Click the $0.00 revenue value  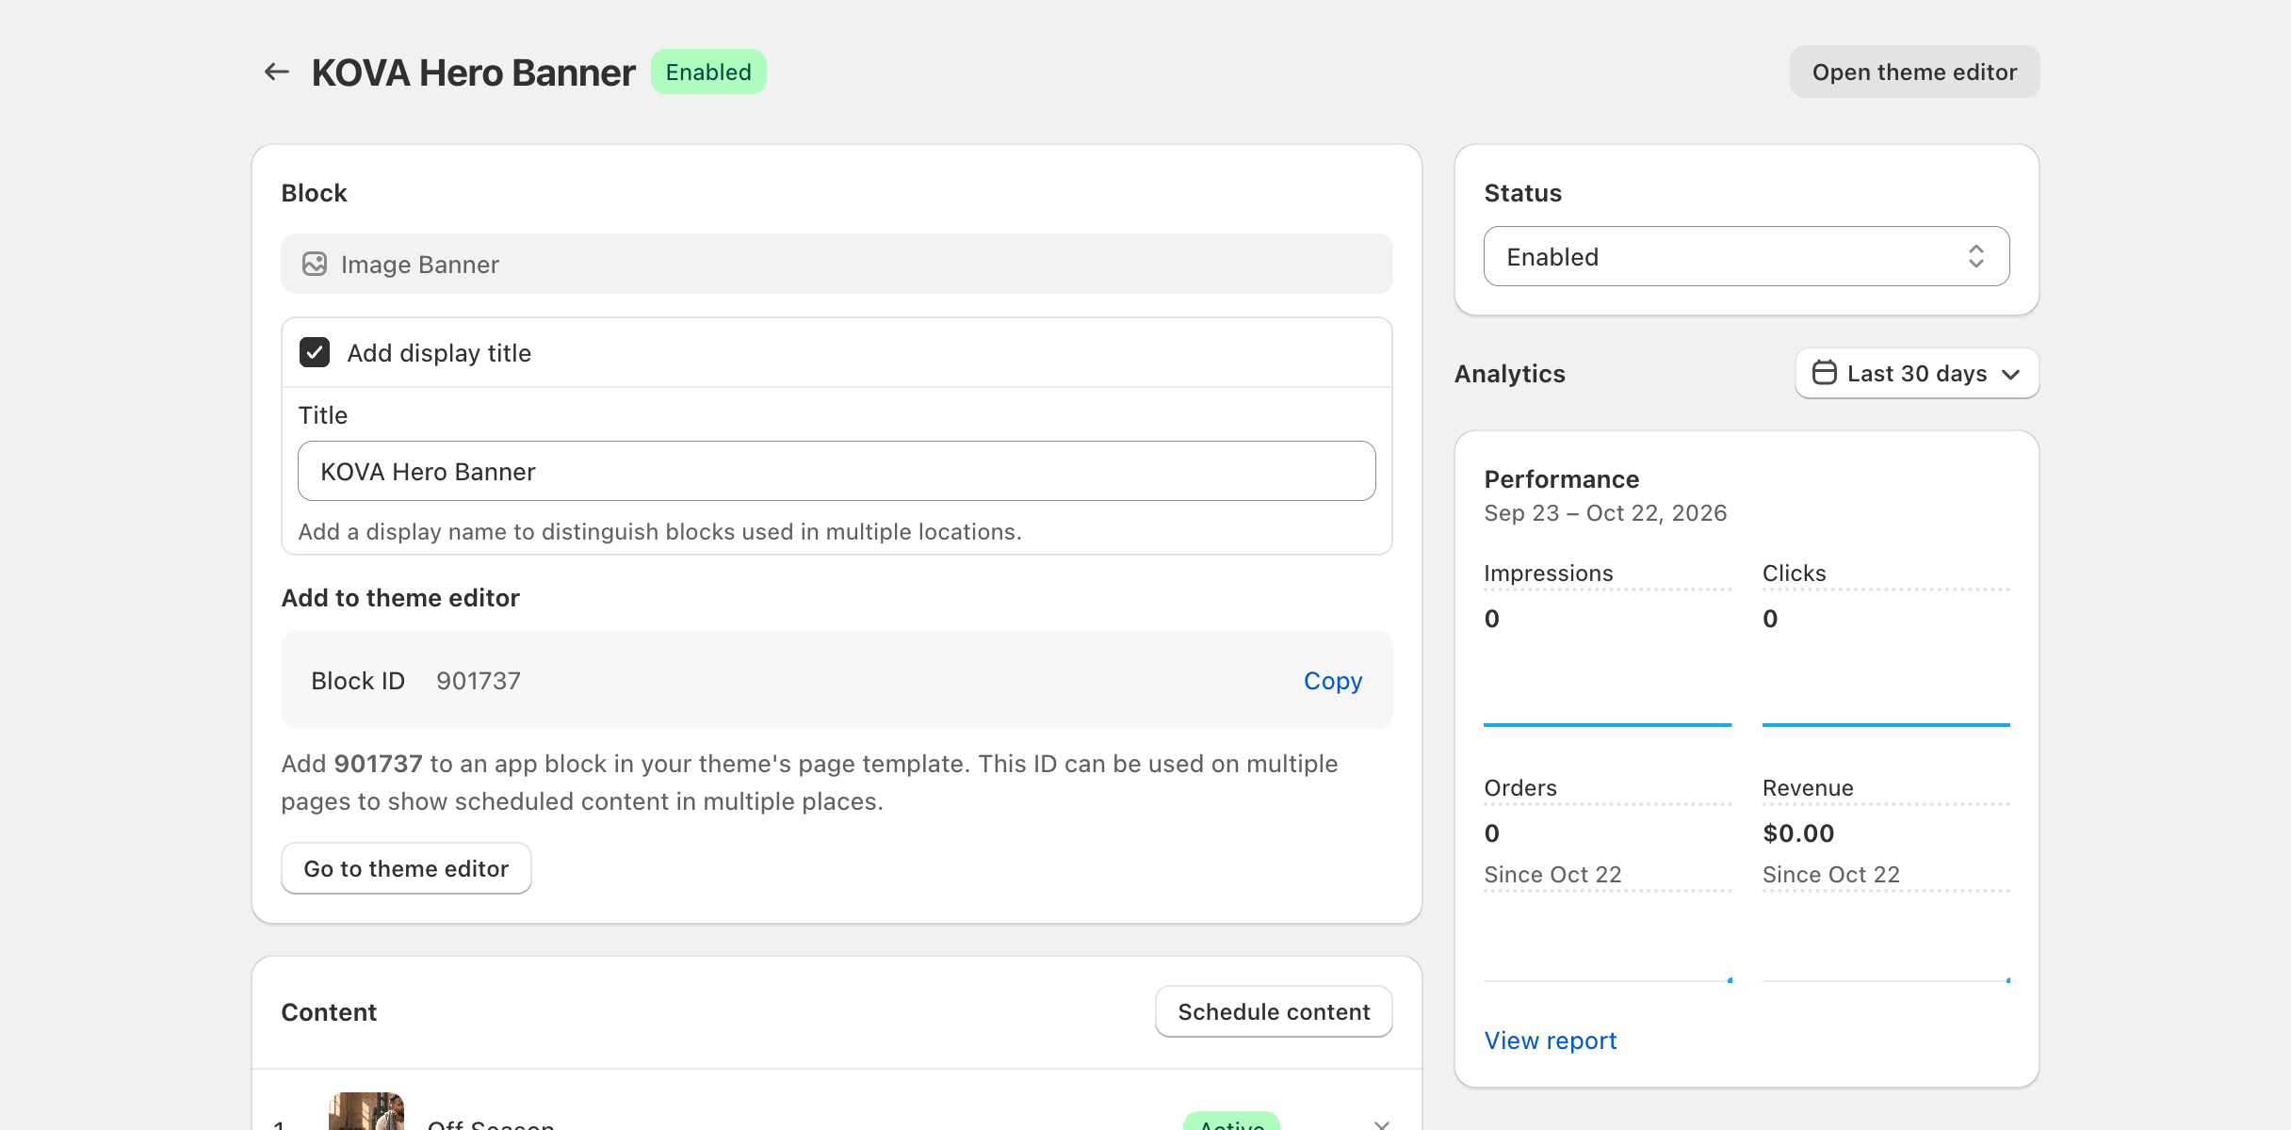click(x=1798, y=832)
